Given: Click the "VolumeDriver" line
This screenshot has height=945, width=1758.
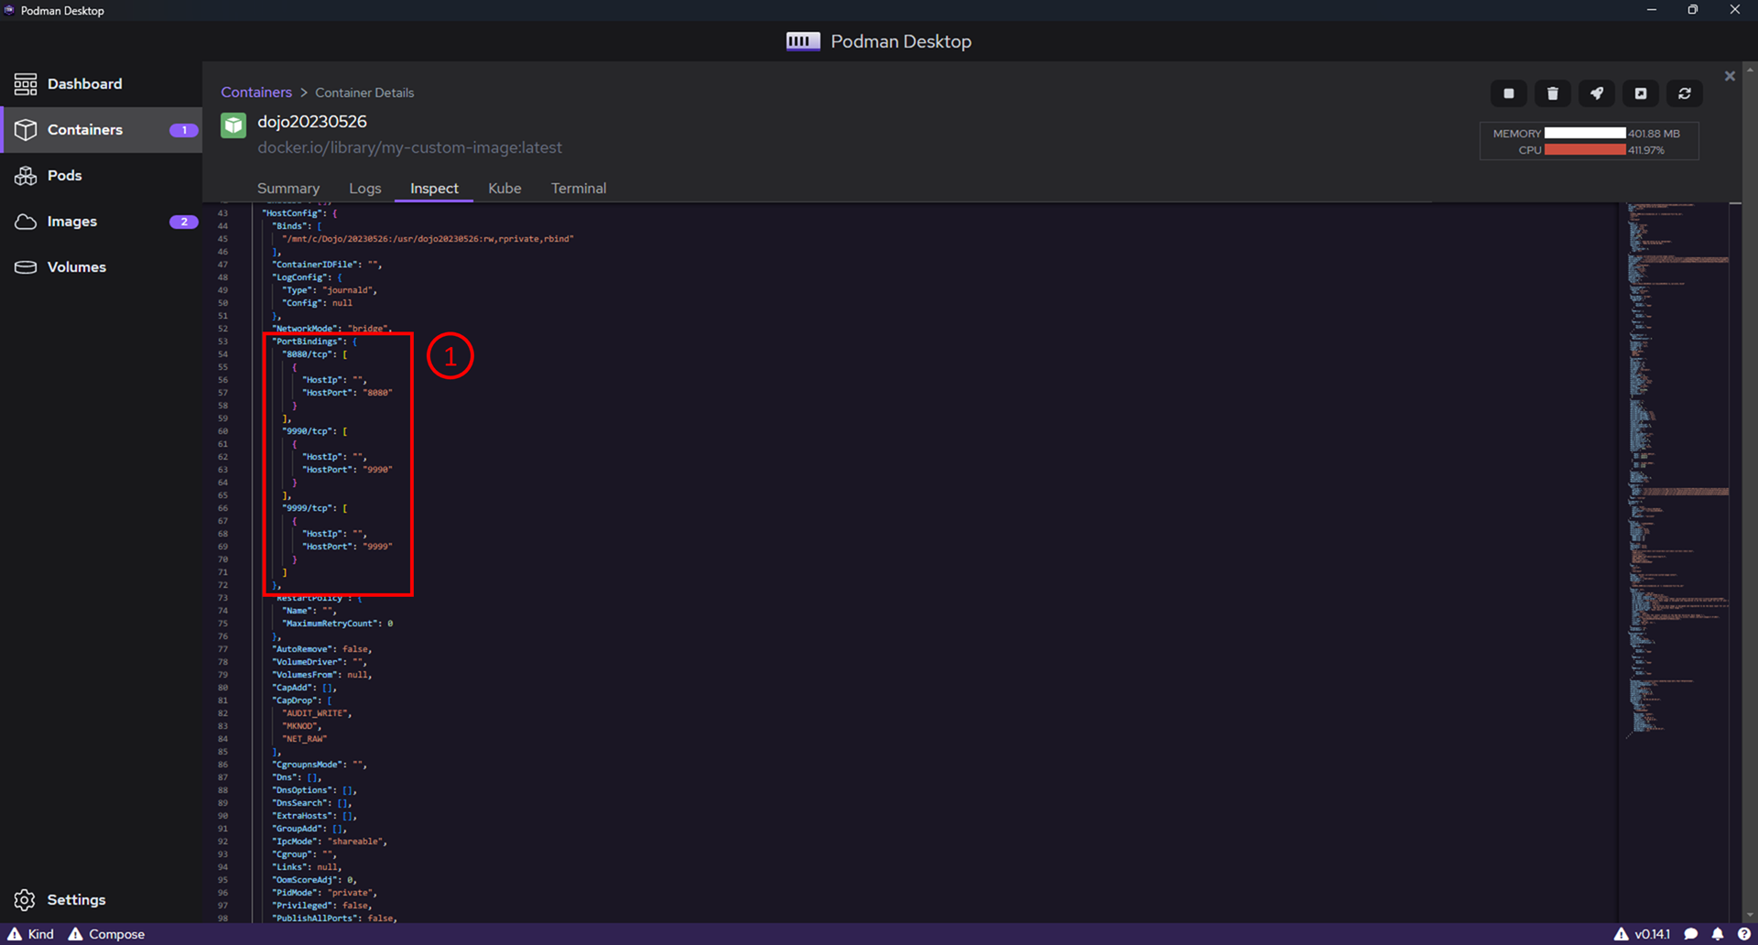Looking at the screenshot, I should point(320,662).
